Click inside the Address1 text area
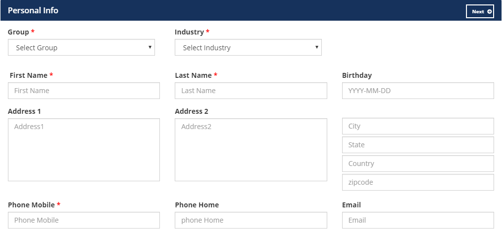The width and height of the screenshot is (502, 232). (x=84, y=150)
